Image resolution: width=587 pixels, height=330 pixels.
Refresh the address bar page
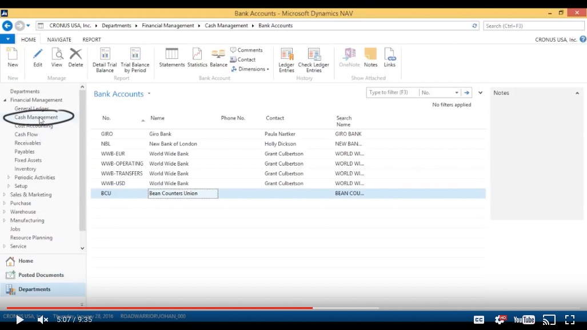coord(474,26)
